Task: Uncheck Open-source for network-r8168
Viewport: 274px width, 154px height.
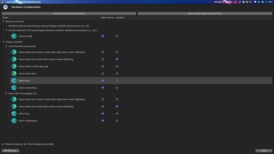Action: [102, 36]
